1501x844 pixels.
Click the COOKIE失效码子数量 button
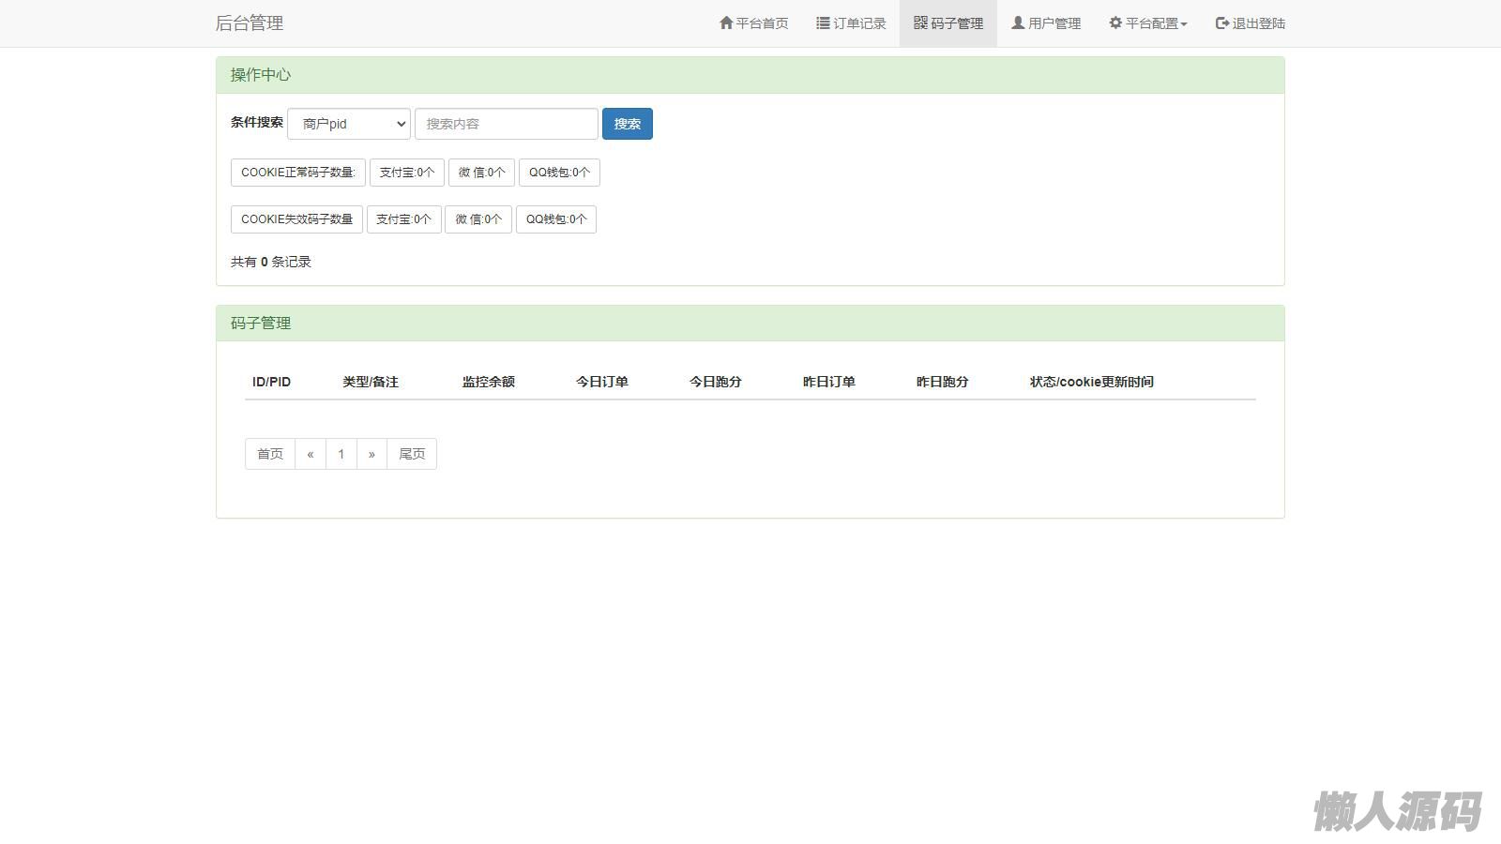coord(296,219)
